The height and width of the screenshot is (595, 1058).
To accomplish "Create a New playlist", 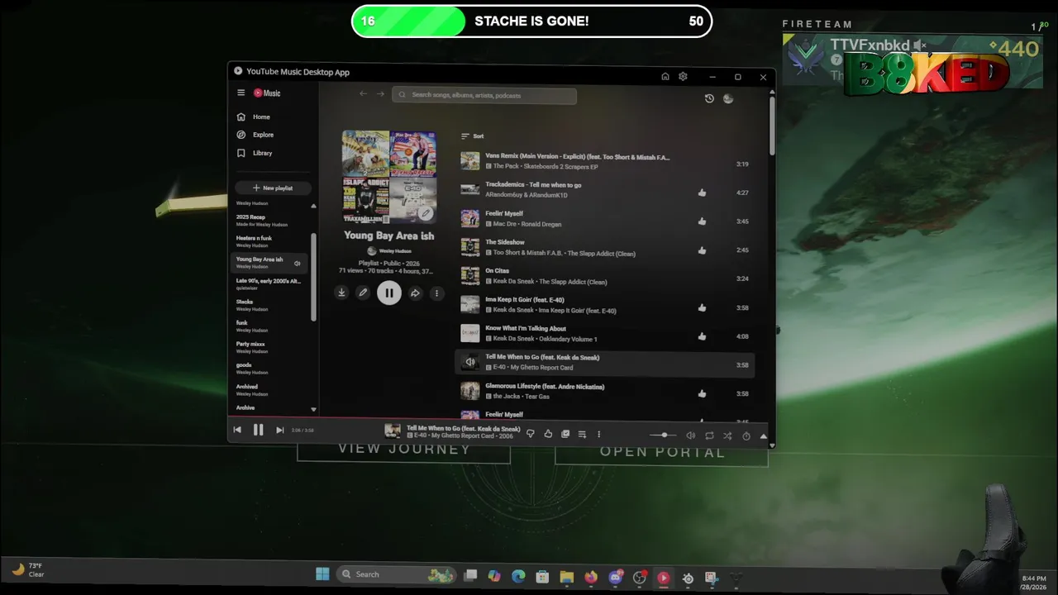I will (273, 188).
